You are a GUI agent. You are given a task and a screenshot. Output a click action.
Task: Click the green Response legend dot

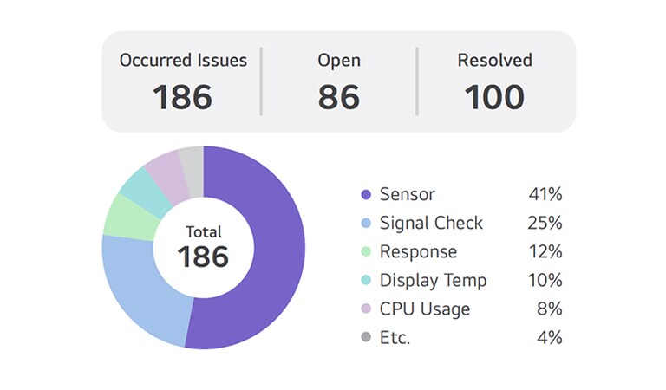pyautogui.click(x=365, y=252)
